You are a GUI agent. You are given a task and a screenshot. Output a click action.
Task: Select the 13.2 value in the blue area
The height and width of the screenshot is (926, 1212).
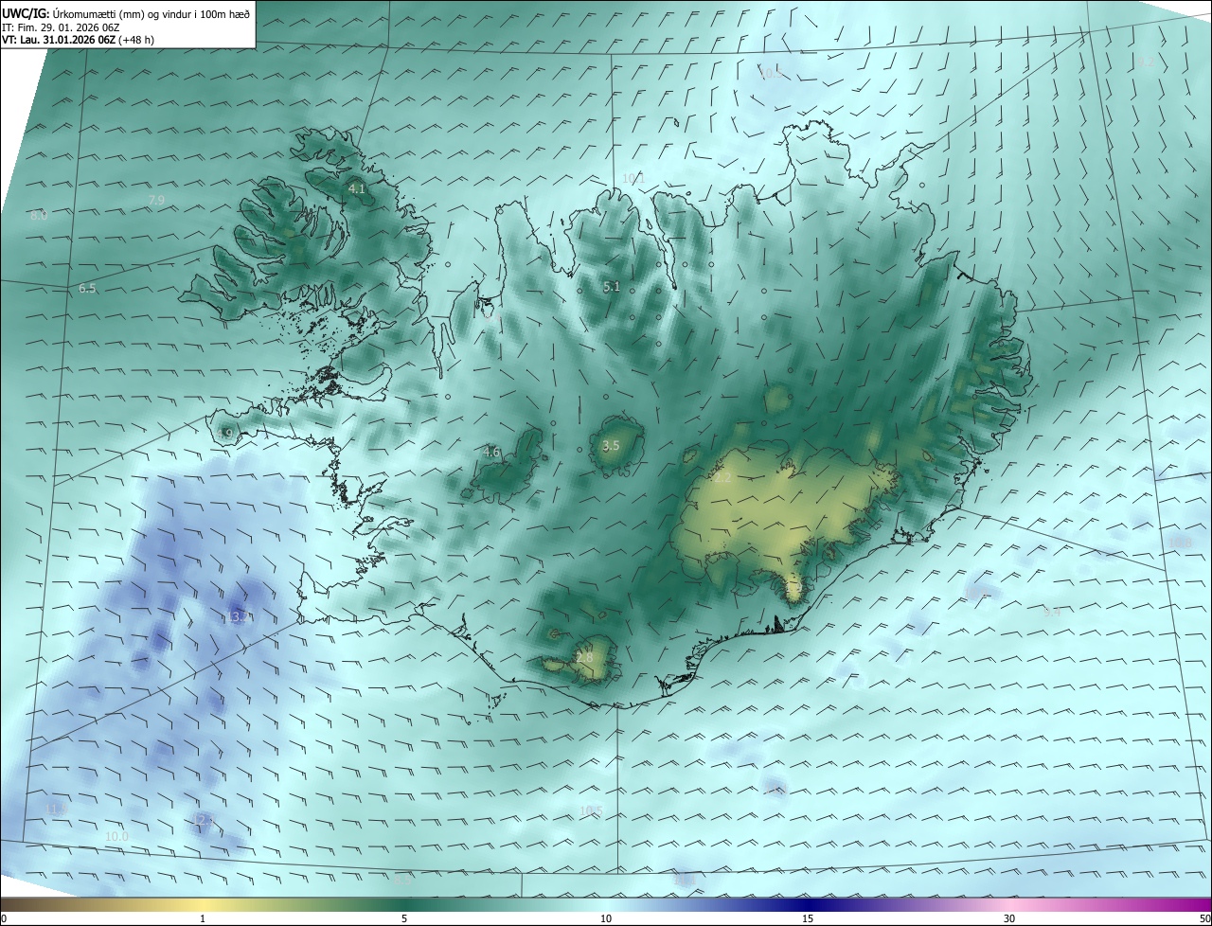(x=238, y=616)
